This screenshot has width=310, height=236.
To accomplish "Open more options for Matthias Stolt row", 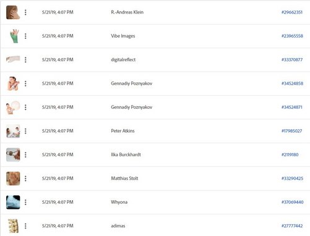I will [25, 179].
